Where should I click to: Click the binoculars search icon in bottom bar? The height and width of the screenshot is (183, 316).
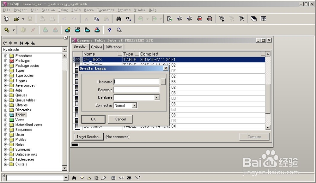(74, 178)
